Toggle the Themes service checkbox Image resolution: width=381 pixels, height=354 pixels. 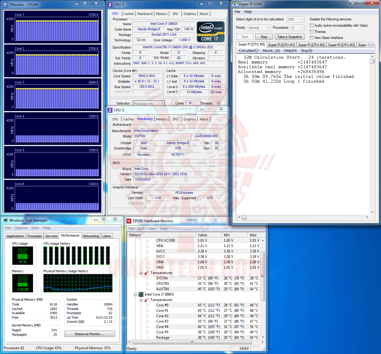(311, 32)
